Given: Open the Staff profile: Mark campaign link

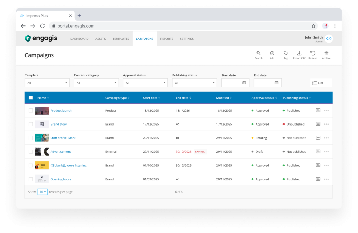Looking at the screenshot, I should [63, 138].
